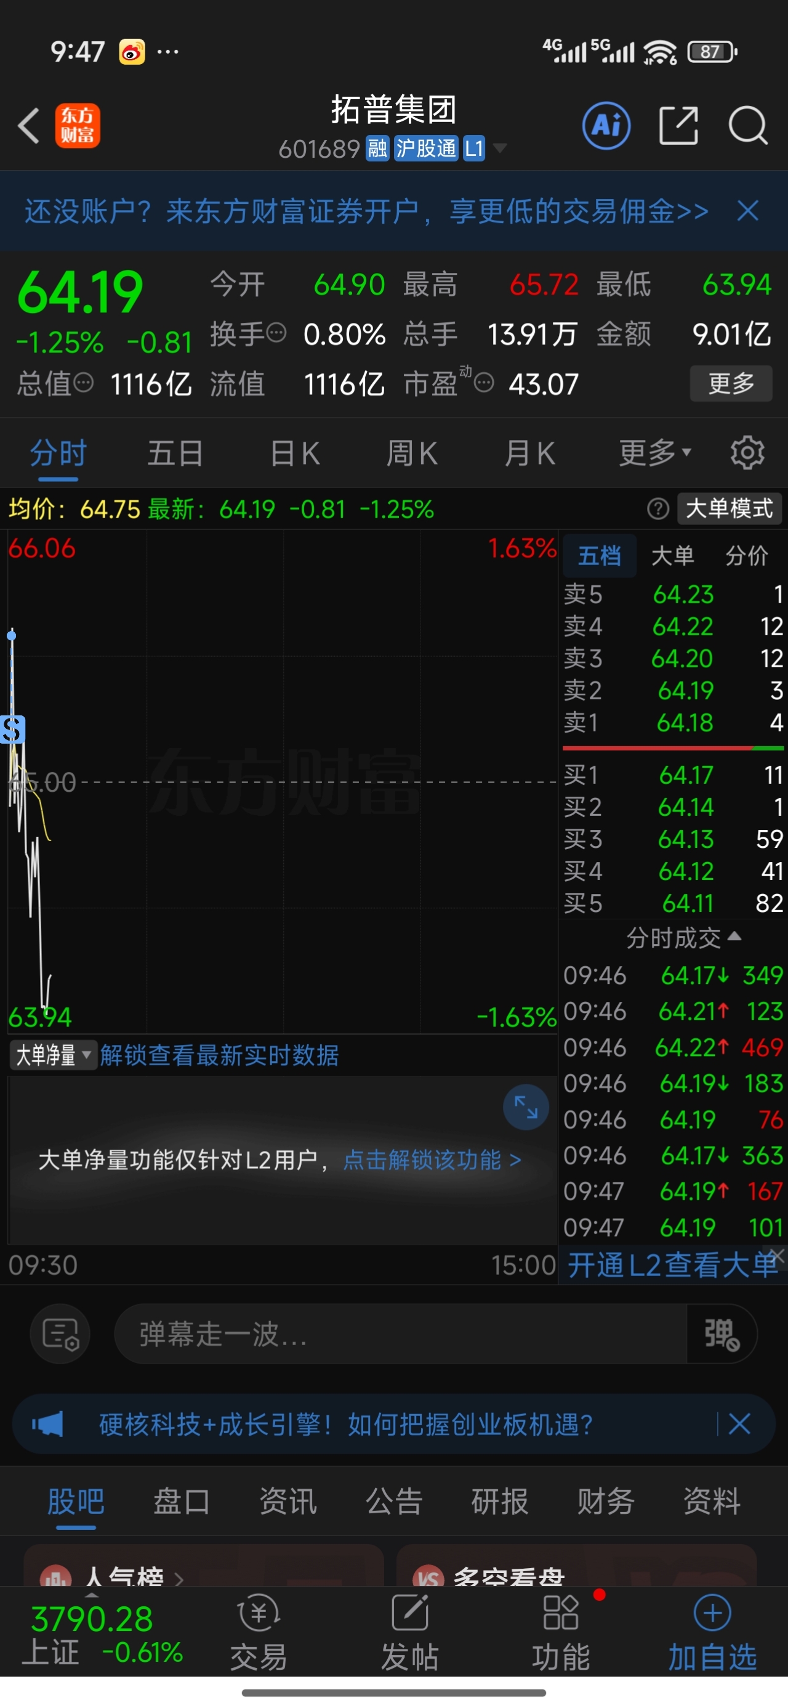Tap the 09:47 64.19 167 trade row
This screenshot has height=1708, width=788.
(673, 1192)
